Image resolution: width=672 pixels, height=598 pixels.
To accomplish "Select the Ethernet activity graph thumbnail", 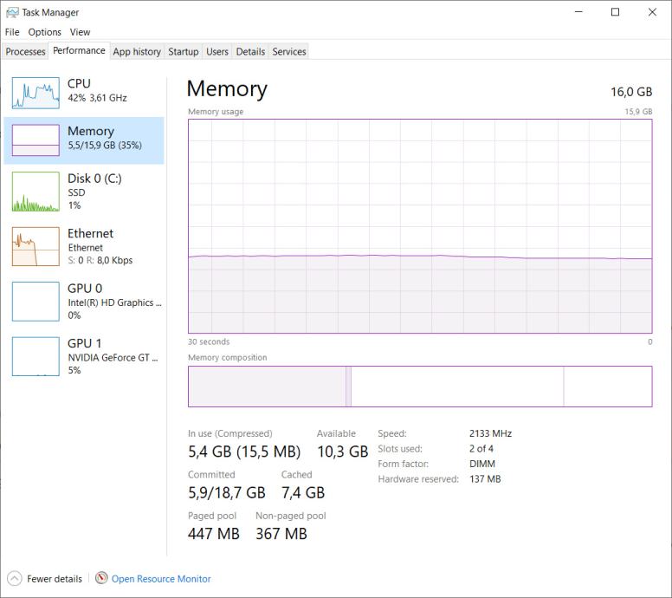I will [x=35, y=246].
